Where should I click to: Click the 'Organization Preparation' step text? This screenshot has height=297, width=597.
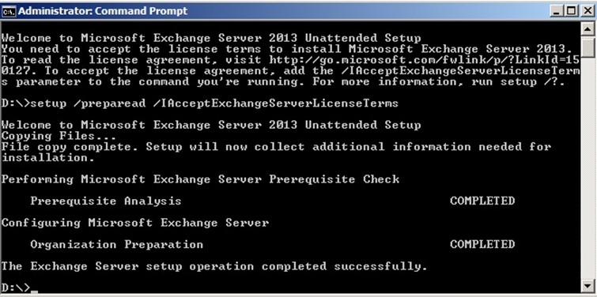tap(116, 244)
